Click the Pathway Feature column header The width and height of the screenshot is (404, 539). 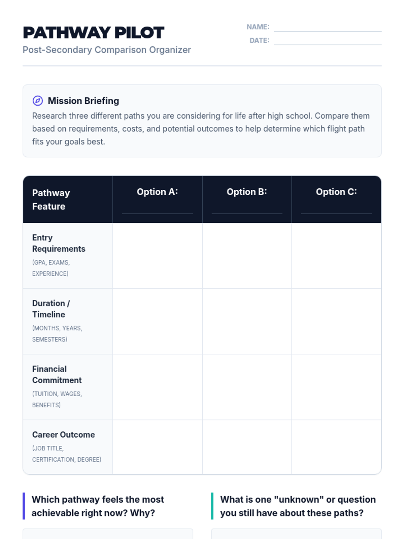pyautogui.click(x=51, y=199)
